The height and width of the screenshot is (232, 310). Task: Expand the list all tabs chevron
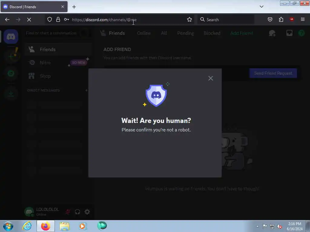[261, 7]
